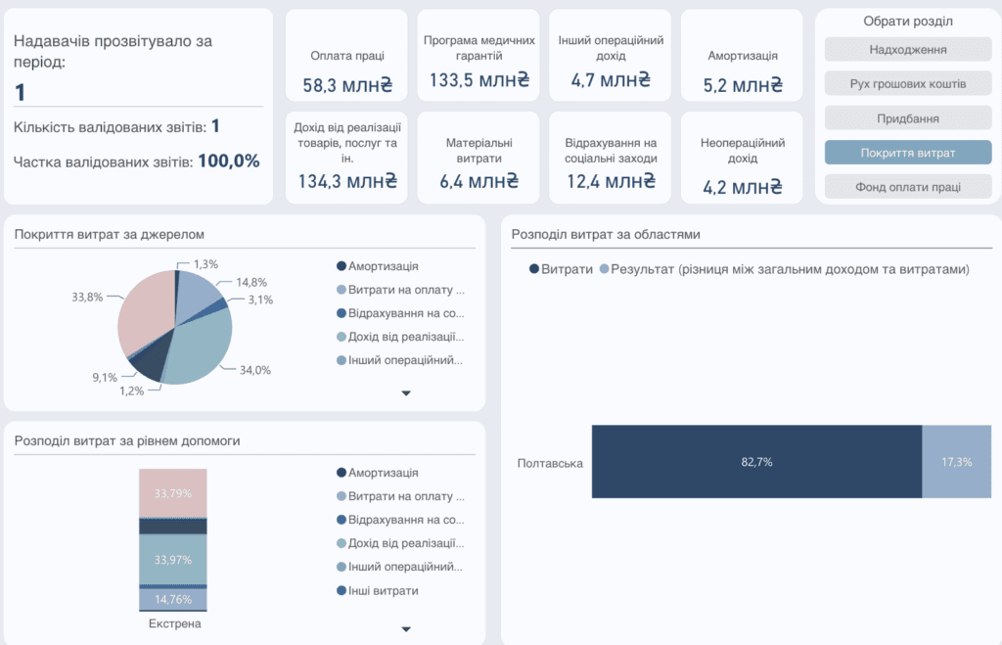The height and width of the screenshot is (645, 1002).
Task: Click the Амортизація legend dot in pie chart
Action: [x=342, y=266]
